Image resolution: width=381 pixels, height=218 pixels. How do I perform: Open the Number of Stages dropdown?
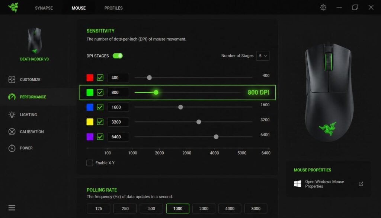[x=263, y=56]
